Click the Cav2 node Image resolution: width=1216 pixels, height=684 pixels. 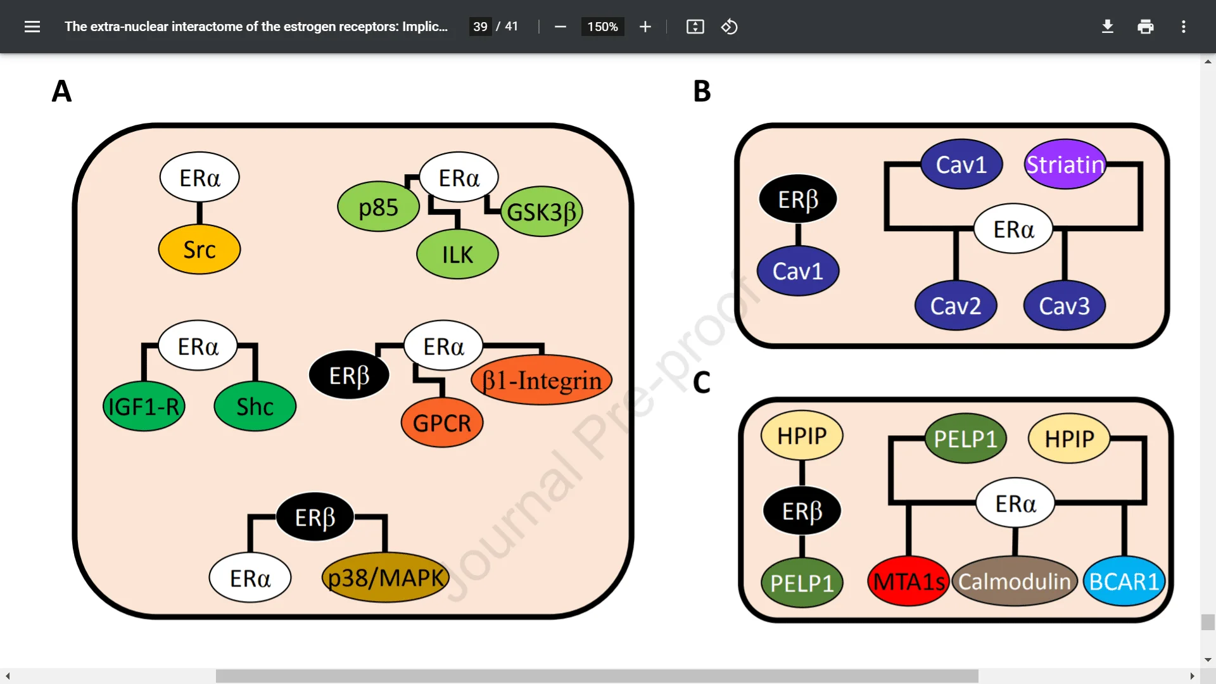coord(956,306)
